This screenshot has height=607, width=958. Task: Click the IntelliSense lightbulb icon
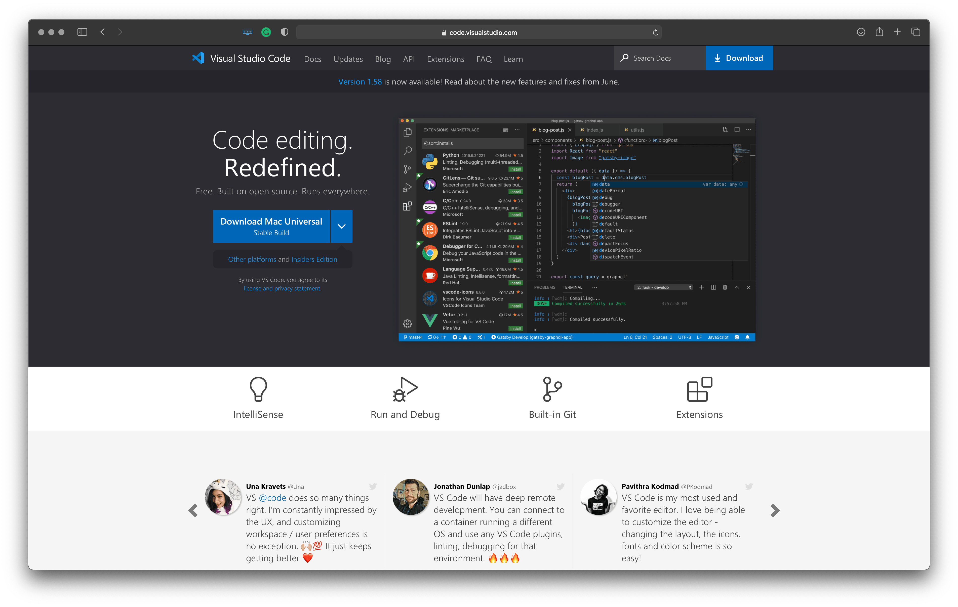point(258,389)
